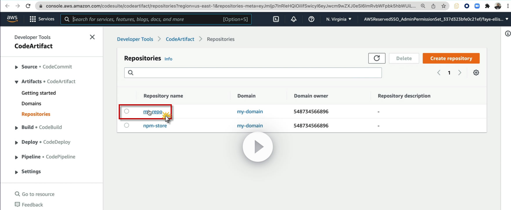The image size is (511, 210).
Task: Click domain owner 548734566896 in my-repo row
Action: tap(311, 111)
